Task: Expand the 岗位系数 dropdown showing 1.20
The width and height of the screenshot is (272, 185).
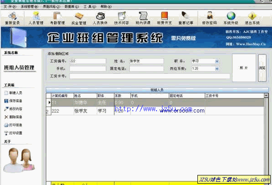Action: click(x=217, y=69)
